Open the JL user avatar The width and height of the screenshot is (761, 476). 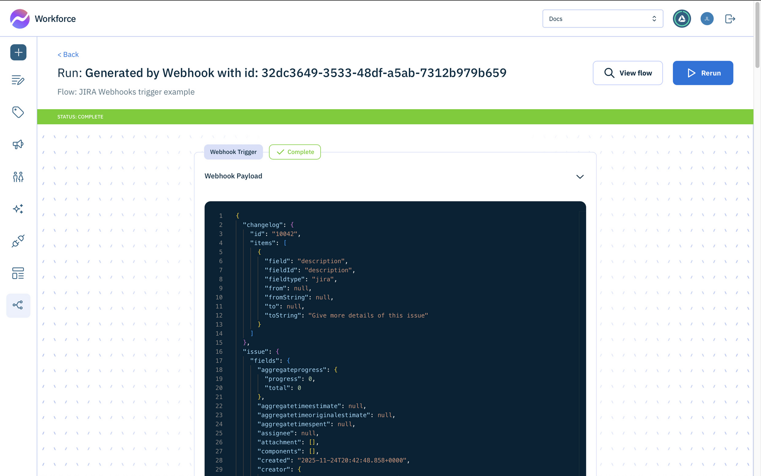(707, 19)
